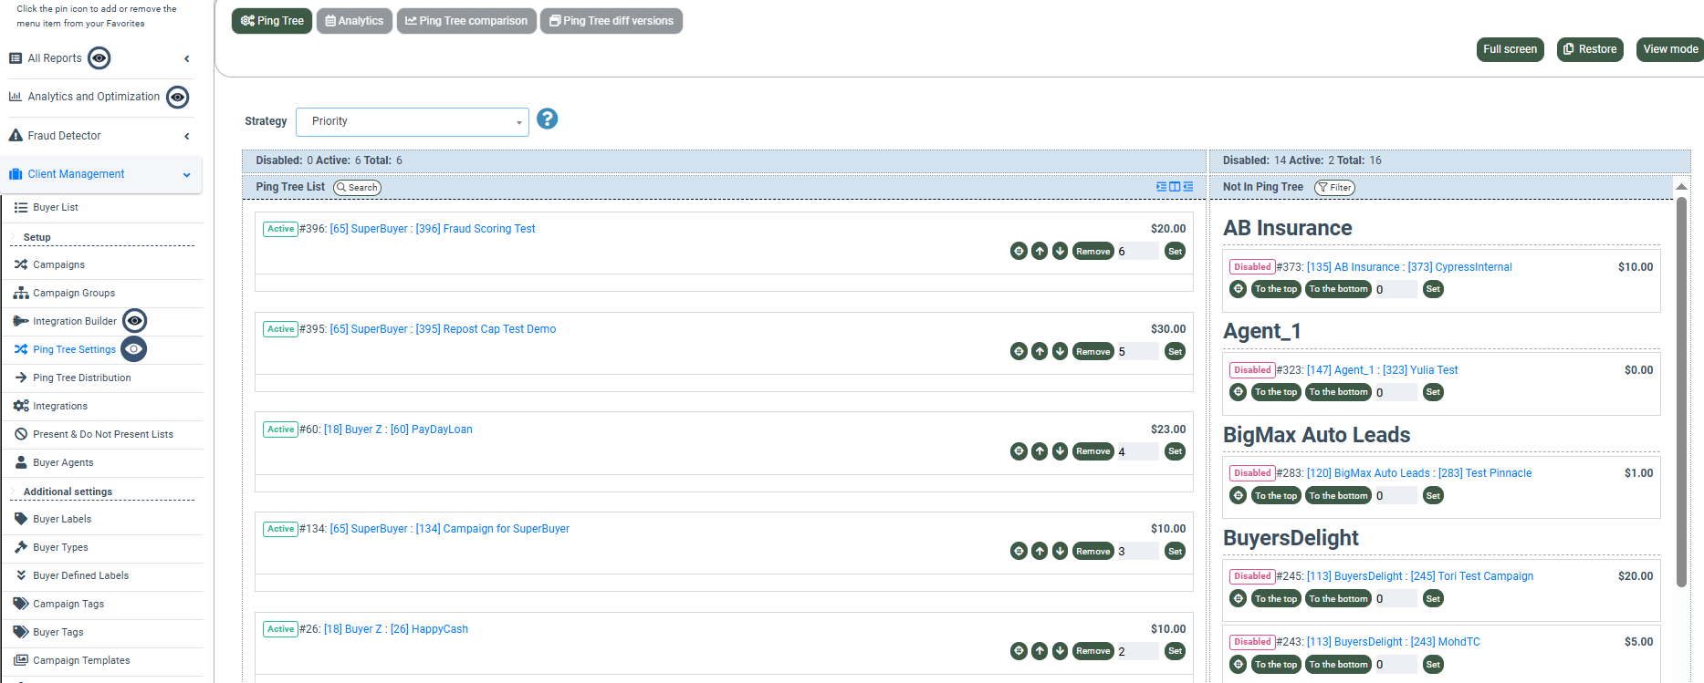The width and height of the screenshot is (1704, 683).
Task: Click down arrow on Campaign for SuperBuyer row
Action: (x=1060, y=551)
